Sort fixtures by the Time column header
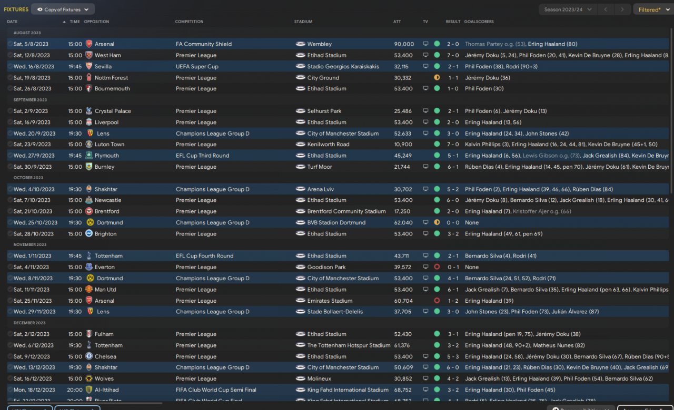Screen dimensions: 674x410 pos(75,22)
